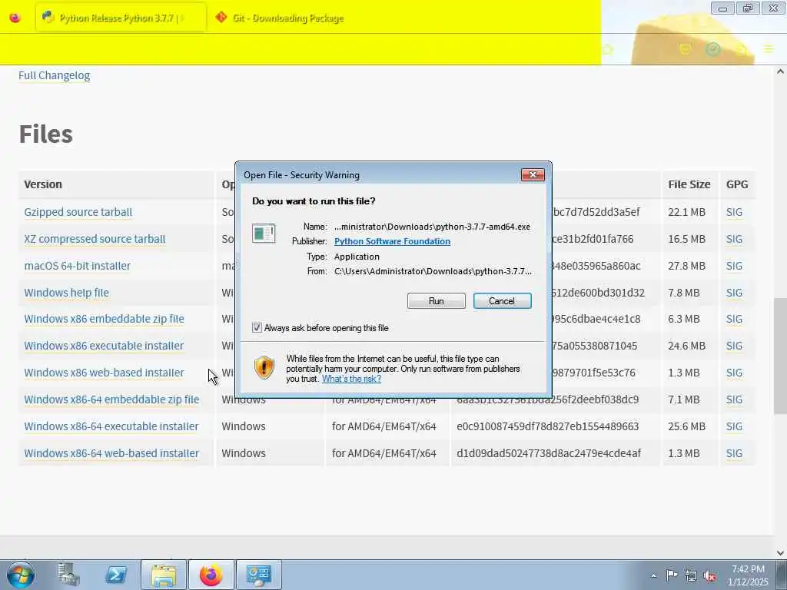Open the SIG link for XZ compressed tarball
Screen dimensions: 787x590
pos(734,239)
